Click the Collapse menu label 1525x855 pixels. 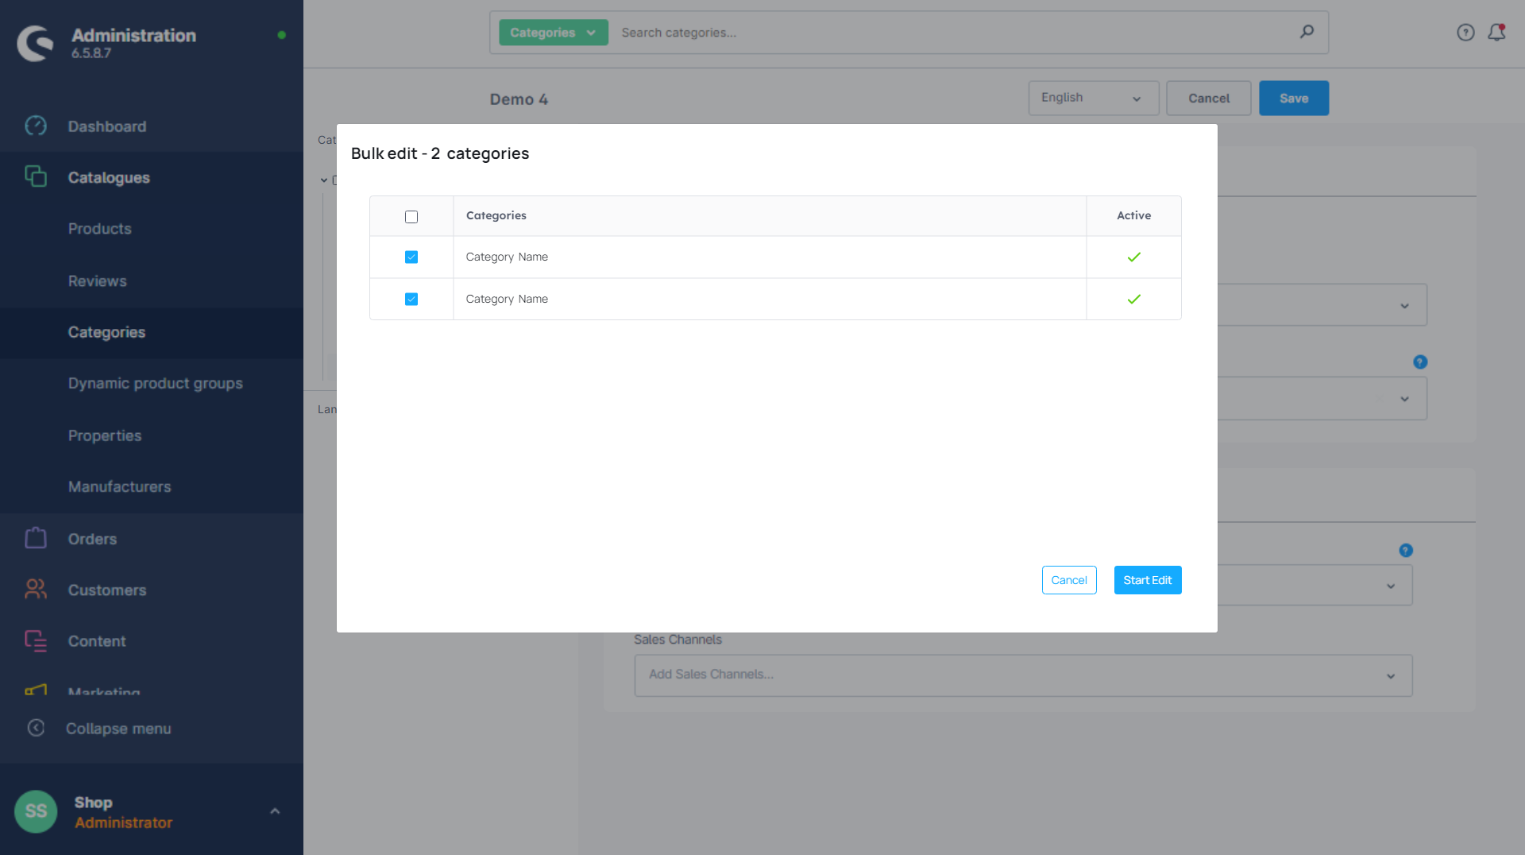118,729
